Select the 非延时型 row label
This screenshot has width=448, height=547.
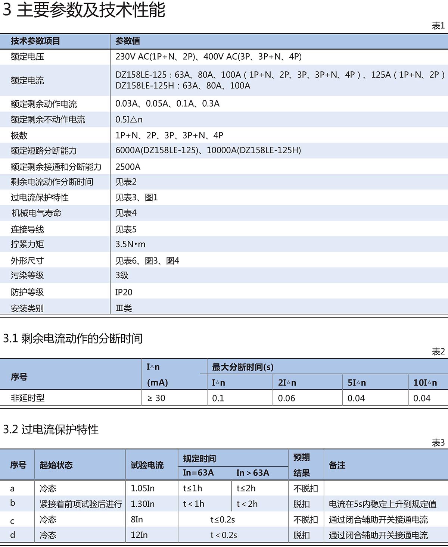pos(28,398)
